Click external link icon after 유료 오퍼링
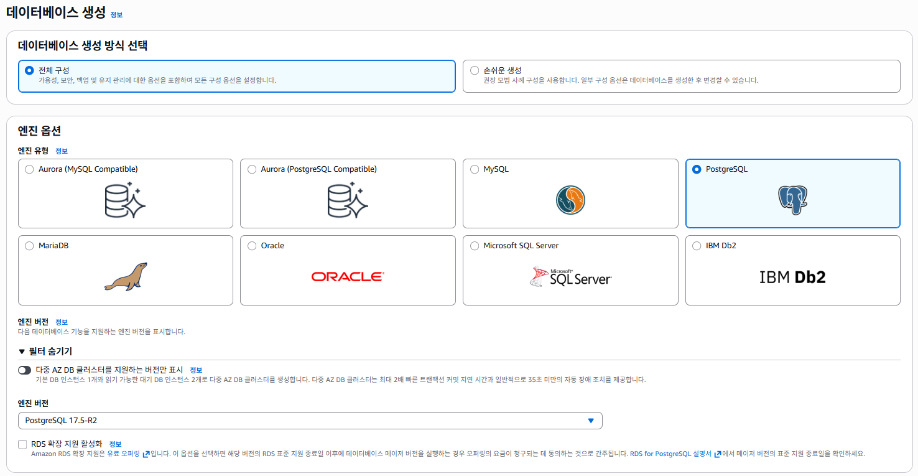918x476 pixels. click(146, 454)
